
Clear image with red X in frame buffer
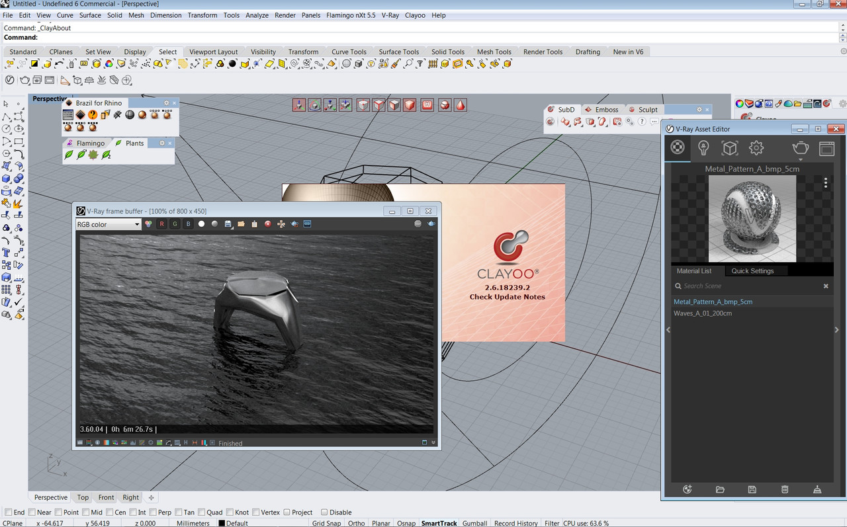point(268,224)
